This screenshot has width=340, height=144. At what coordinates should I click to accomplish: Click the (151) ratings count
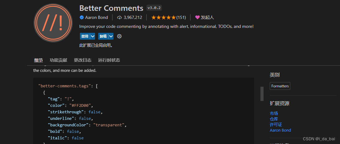(181, 18)
